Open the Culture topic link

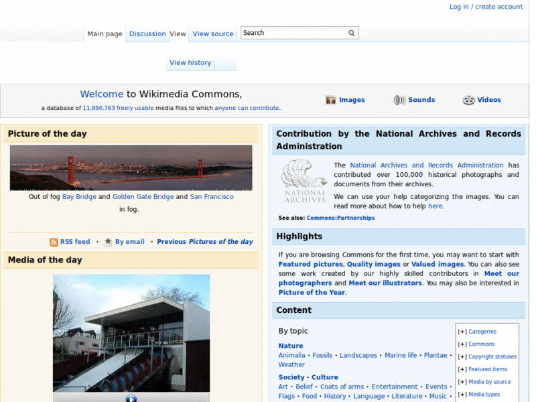pyautogui.click(x=325, y=377)
